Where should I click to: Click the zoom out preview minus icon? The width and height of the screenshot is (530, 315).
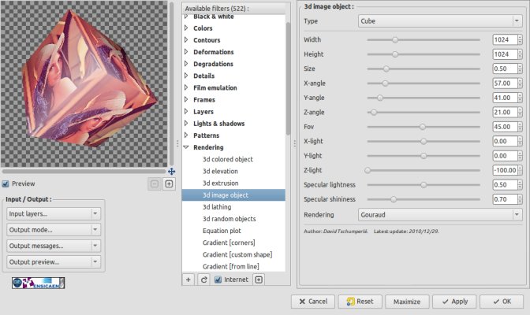point(155,184)
